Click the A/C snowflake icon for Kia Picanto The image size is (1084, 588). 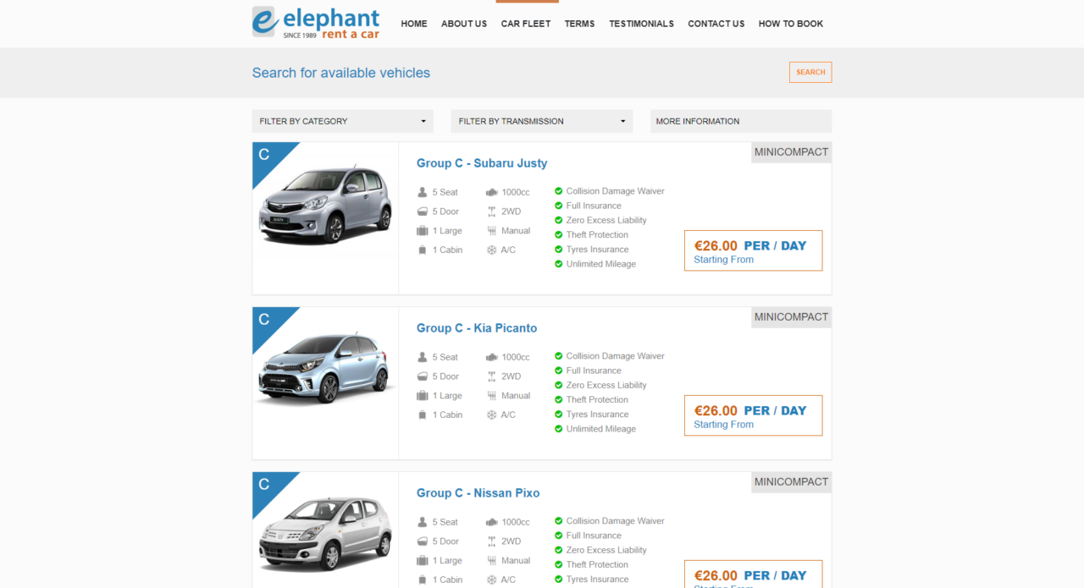coord(491,415)
